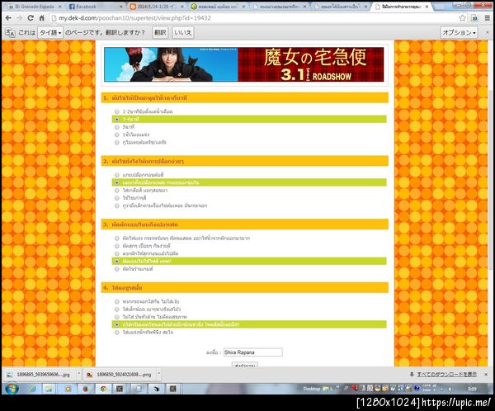495x411 pixels.
Task: Close the downloads shelf
Action: [486, 375]
